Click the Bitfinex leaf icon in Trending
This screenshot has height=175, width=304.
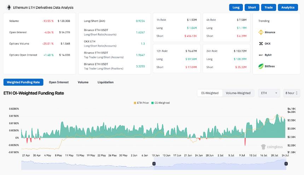click(x=261, y=66)
